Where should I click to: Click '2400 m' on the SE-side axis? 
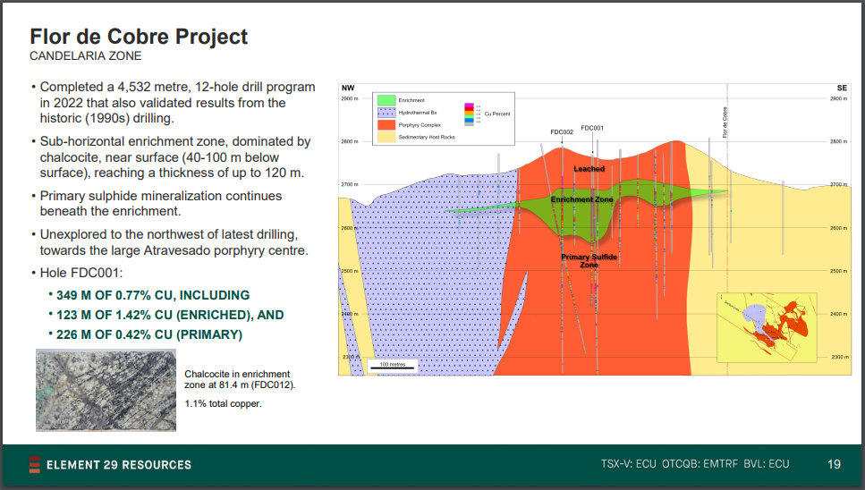[839, 314]
